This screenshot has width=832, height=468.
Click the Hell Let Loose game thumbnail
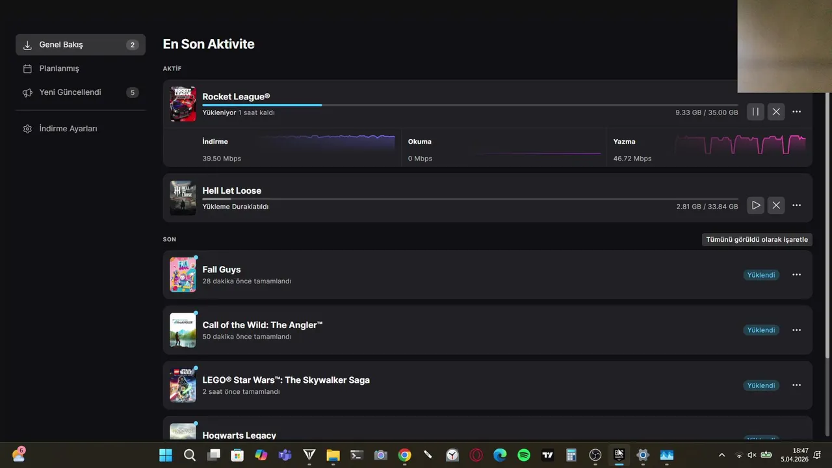[183, 198]
